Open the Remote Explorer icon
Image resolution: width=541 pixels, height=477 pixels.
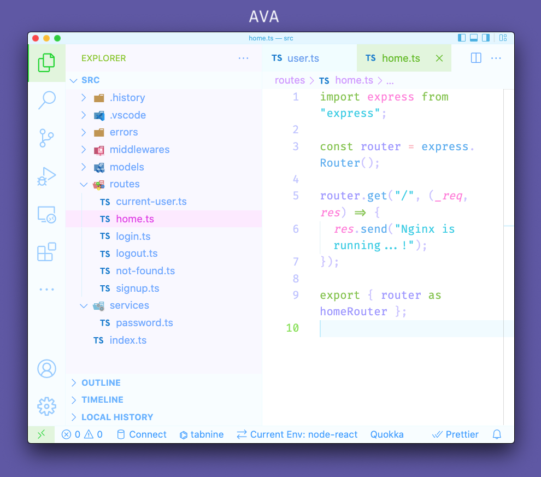(46, 214)
